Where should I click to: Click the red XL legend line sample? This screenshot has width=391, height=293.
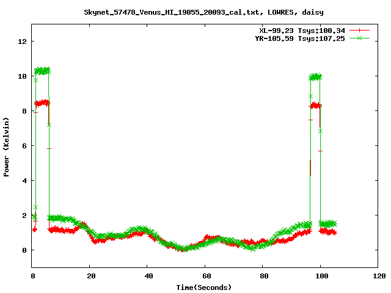click(359, 31)
